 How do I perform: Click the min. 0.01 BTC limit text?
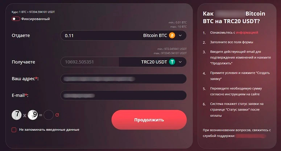(178, 23)
